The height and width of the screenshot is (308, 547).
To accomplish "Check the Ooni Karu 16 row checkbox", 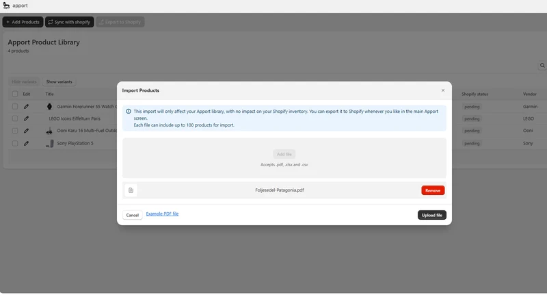I will 15,131.
